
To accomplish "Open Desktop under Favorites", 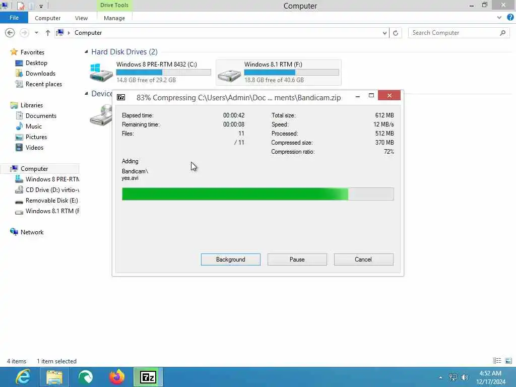I will [x=36, y=62].
